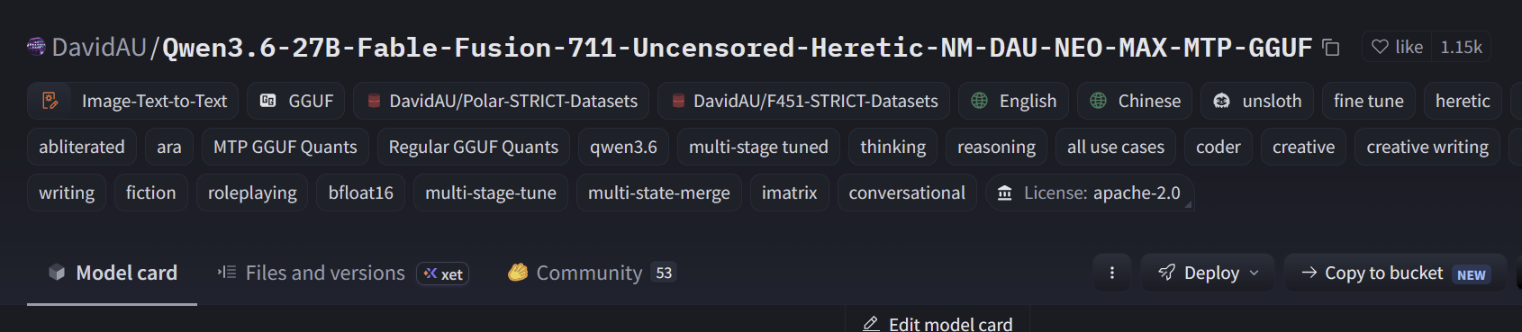This screenshot has width=1522, height=332.
Task: Open the DavidAU author profile link
Action: tap(99, 47)
